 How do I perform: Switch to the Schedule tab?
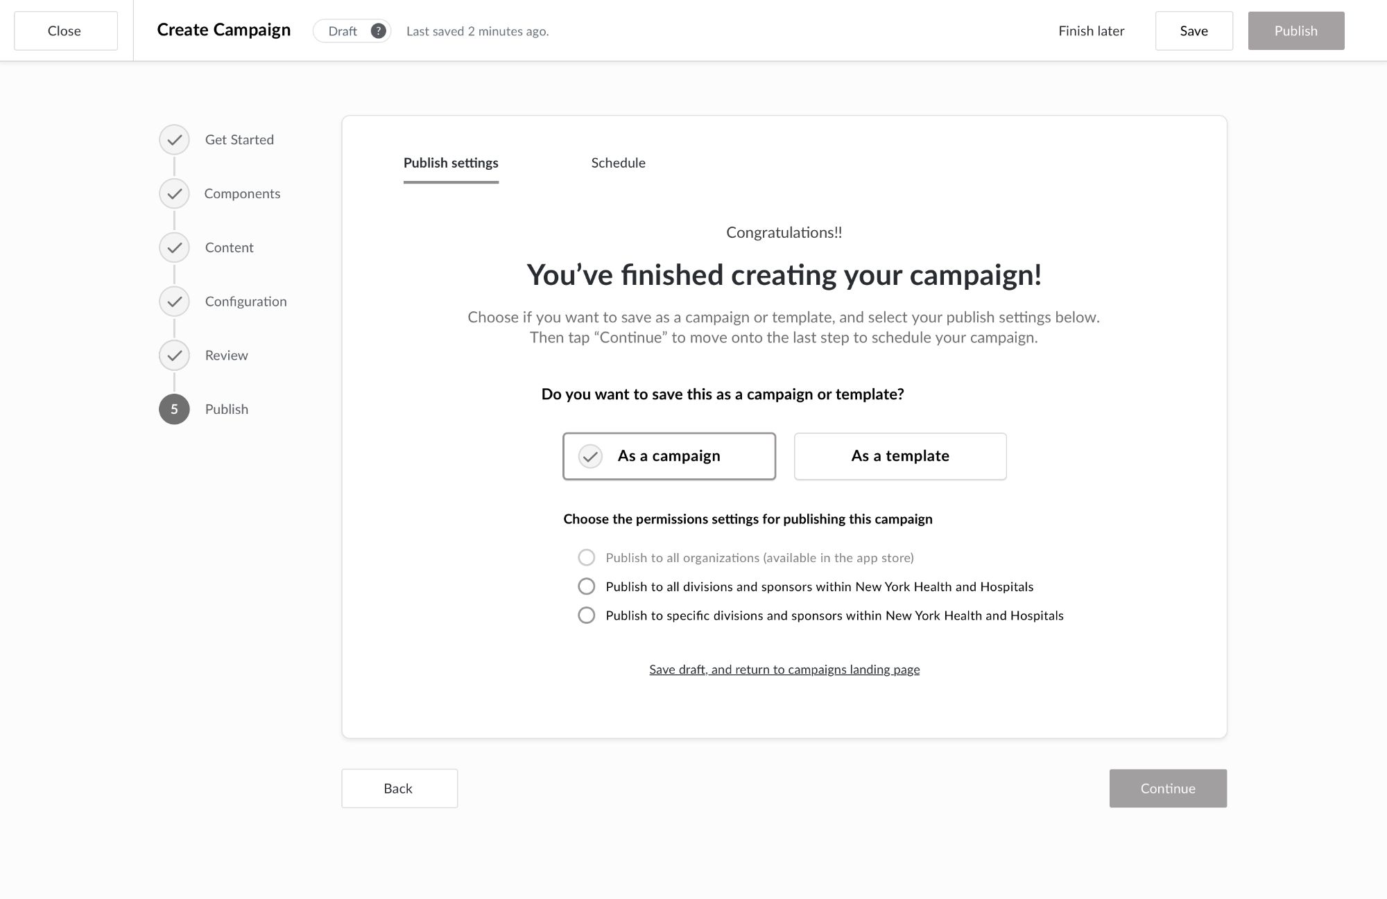618,163
